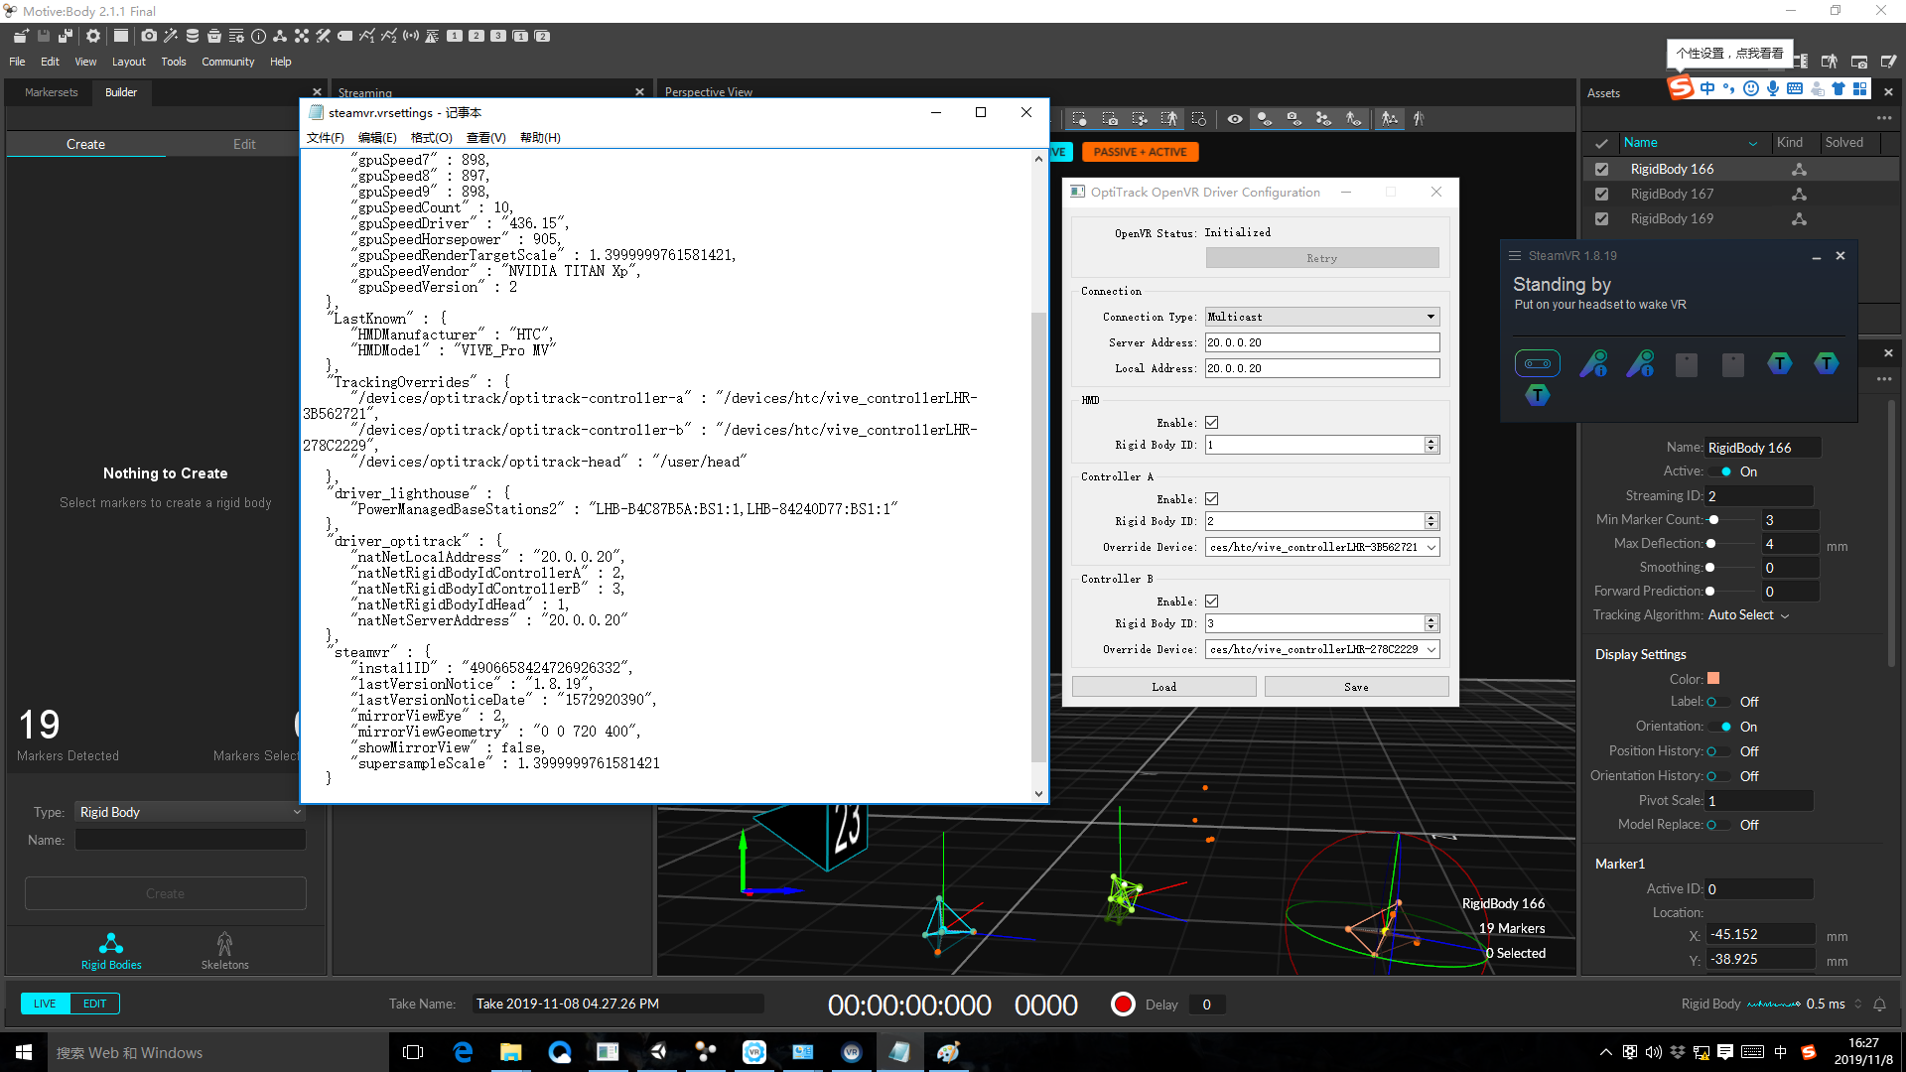
Task: Click the rigid body Color swatch
Action: pyautogui.click(x=1712, y=679)
